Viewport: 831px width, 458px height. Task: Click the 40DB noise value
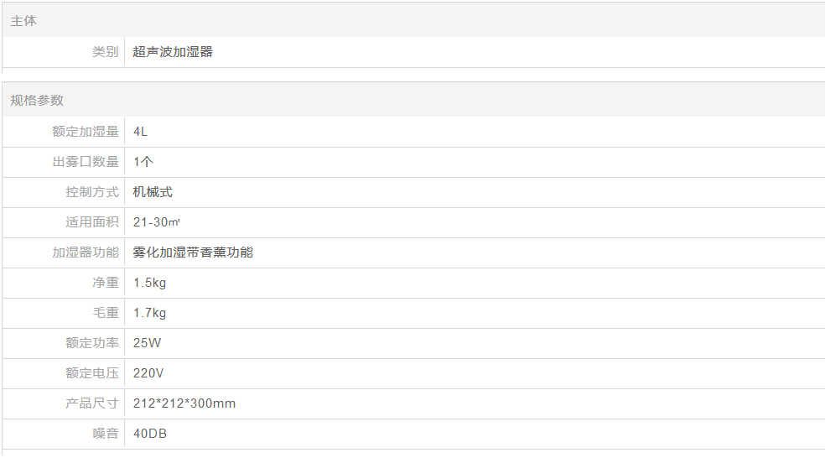(x=150, y=433)
